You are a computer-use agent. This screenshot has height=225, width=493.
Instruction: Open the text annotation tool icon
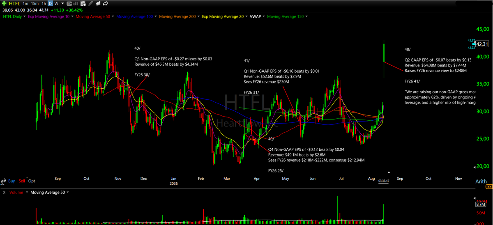click(69, 4)
